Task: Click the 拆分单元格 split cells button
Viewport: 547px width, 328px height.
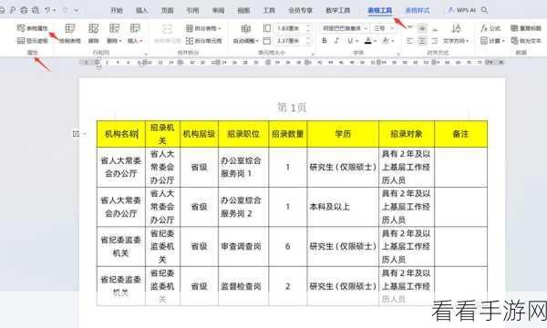Action: [203, 41]
